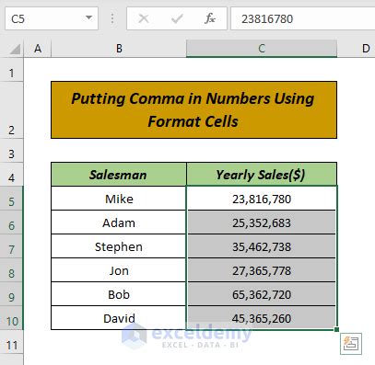The width and height of the screenshot is (375, 365).
Task: Select the column B header
Action: 119,49
